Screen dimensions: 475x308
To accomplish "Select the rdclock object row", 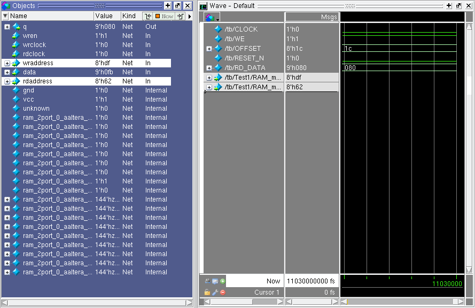I will [x=34, y=54].
